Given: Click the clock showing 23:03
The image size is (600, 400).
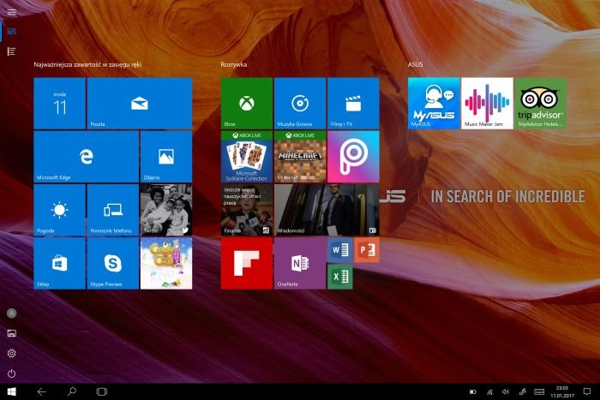Looking at the screenshot, I should coord(562,391).
